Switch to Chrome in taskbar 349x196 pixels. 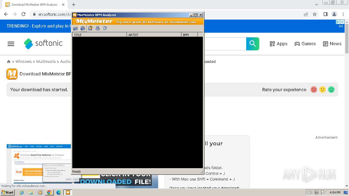[x=49, y=192]
